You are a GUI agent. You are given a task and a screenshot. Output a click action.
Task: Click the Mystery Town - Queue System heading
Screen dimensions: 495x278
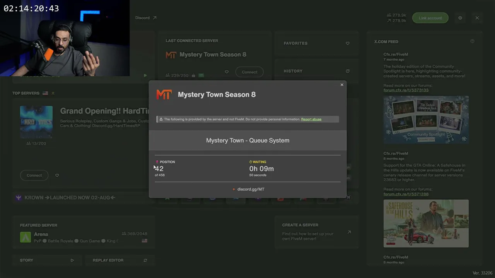pyautogui.click(x=247, y=141)
